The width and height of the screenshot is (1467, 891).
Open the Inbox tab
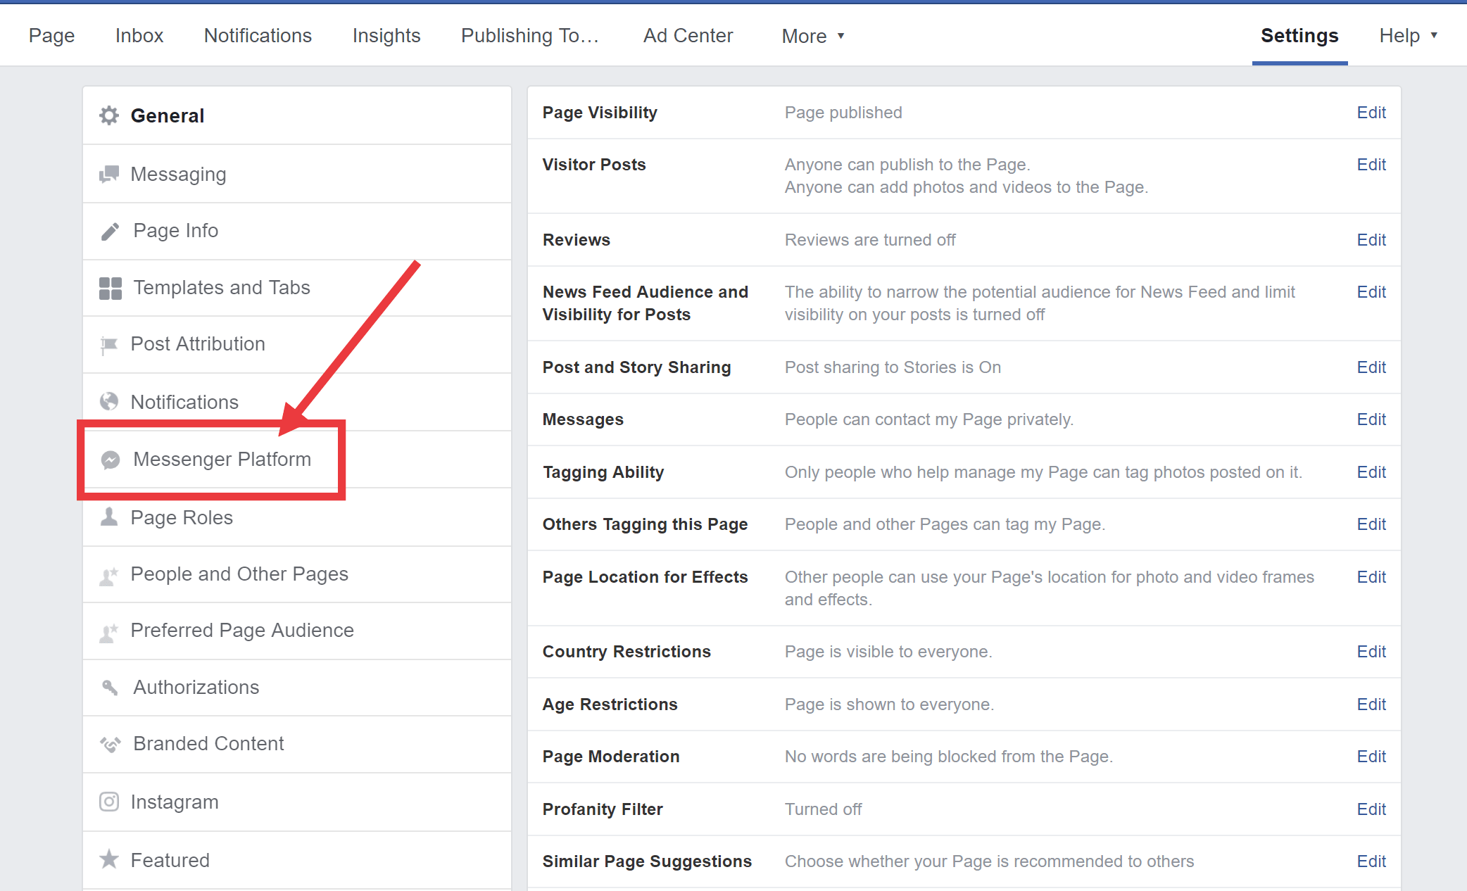(139, 36)
